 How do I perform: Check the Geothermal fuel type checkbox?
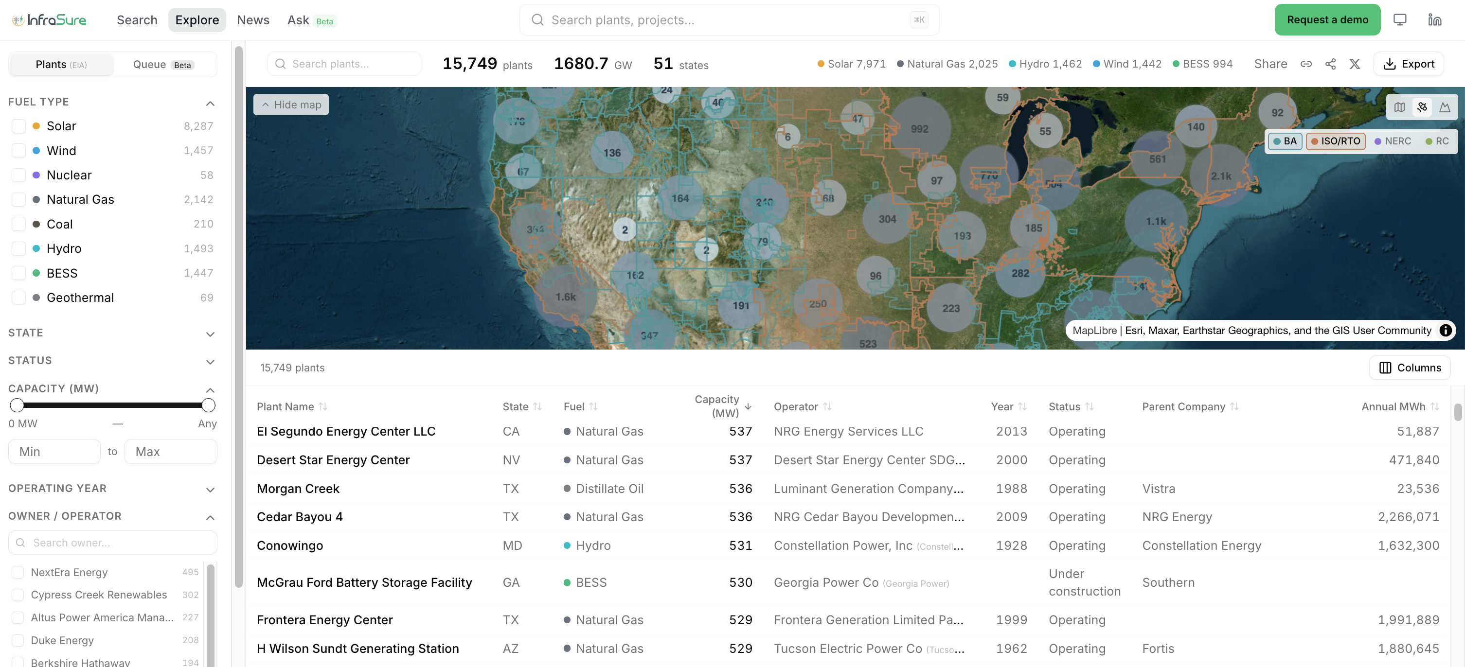click(19, 298)
